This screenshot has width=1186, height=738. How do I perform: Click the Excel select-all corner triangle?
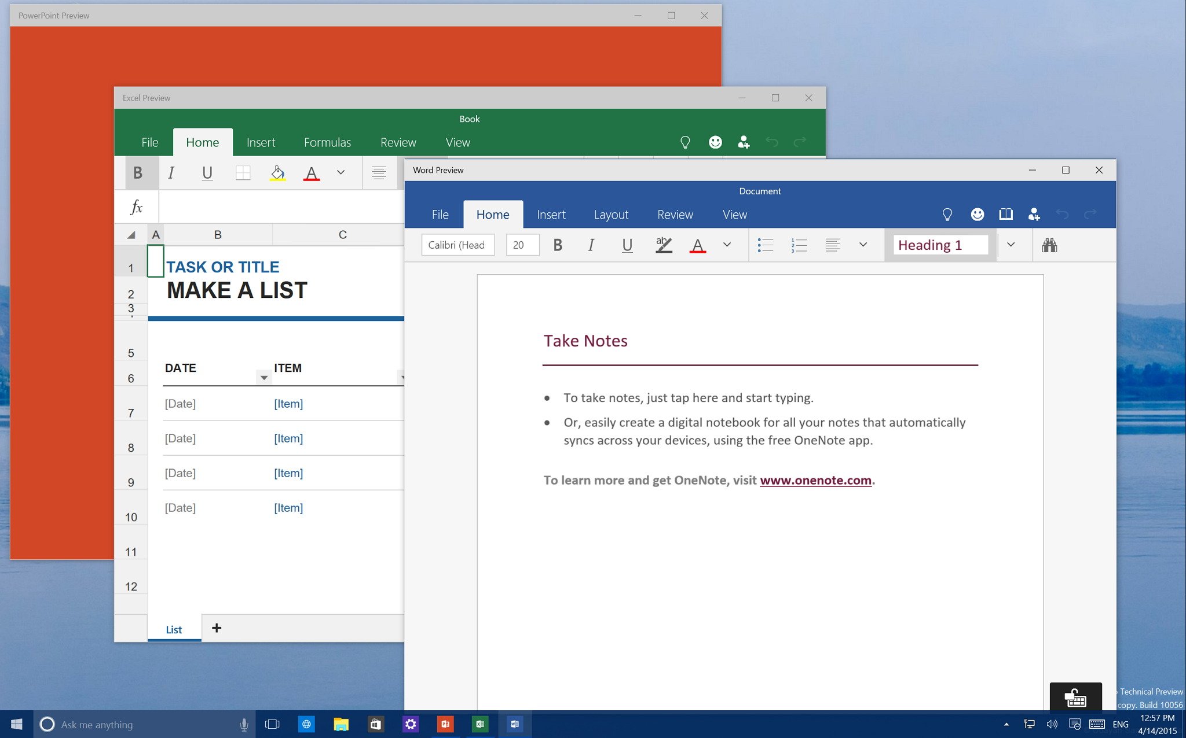131,235
